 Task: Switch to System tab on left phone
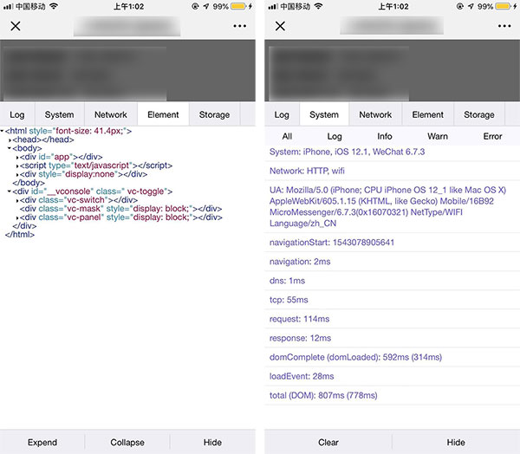coord(59,114)
